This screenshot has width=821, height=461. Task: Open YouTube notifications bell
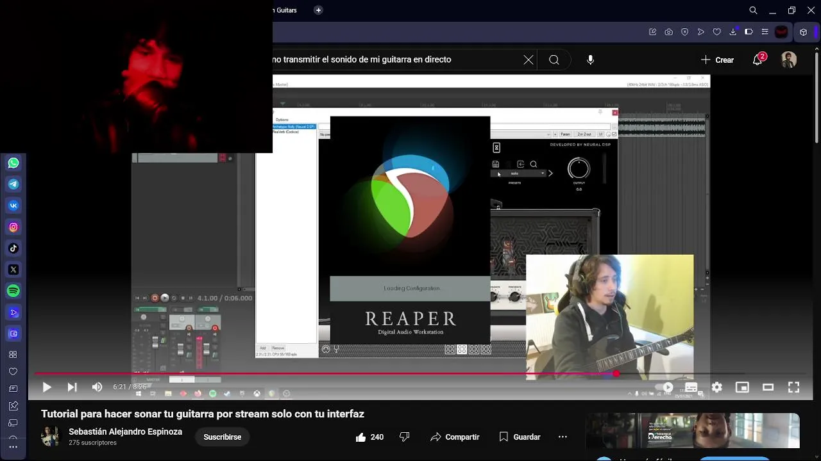(x=758, y=60)
